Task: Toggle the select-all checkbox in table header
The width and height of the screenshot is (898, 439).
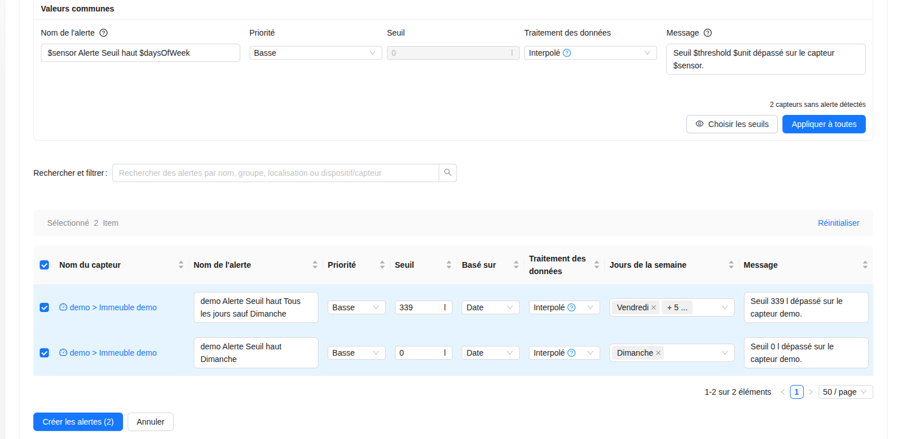Action: click(44, 265)
